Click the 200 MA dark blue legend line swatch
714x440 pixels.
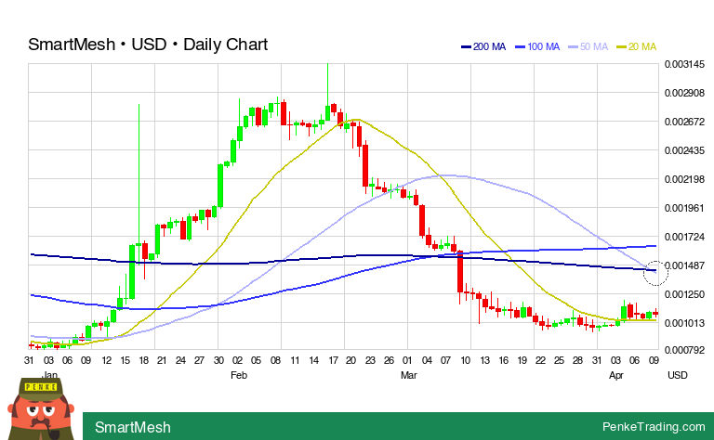tap(466, 46)
